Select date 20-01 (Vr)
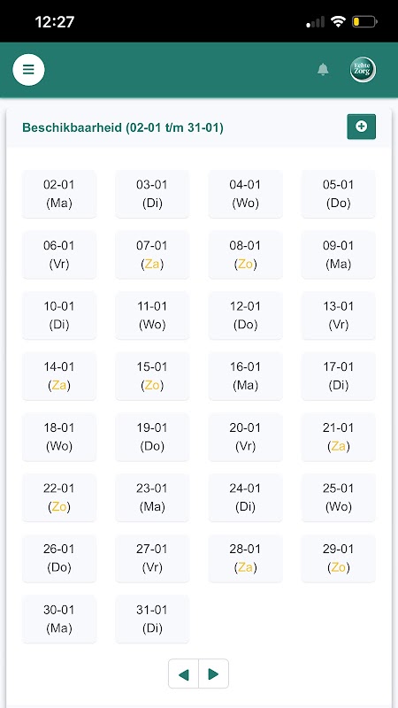The height and width of the screenshot is (708, 398). [x=246, y=437]
